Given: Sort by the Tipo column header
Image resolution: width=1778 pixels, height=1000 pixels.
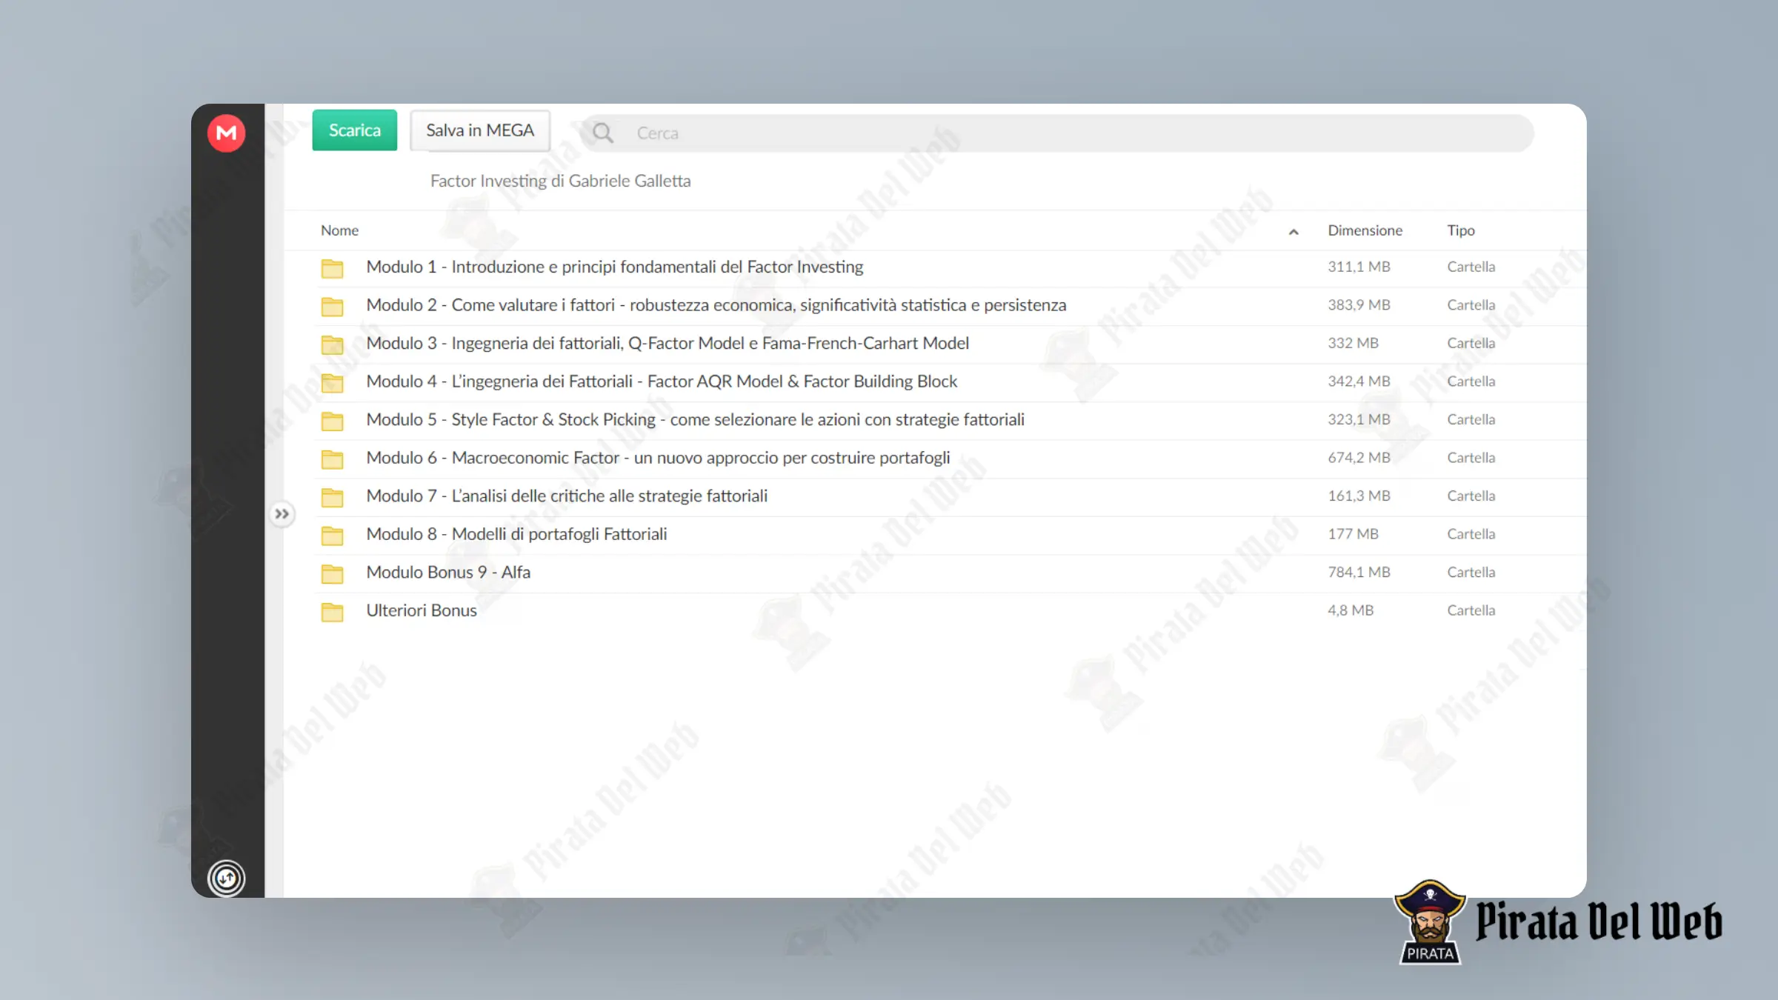Looking at the screenshot, I should (x=1461, y=230).
